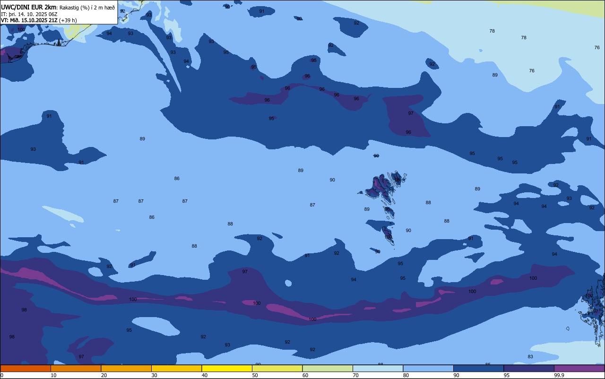The width and height of the screenshot is (605, 379).
Task: Click the legend tick label "80"
Action: [x=406, y=375]
